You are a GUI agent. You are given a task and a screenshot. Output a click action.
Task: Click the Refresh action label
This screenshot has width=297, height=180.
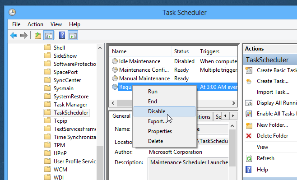click(x=265, y=158)
